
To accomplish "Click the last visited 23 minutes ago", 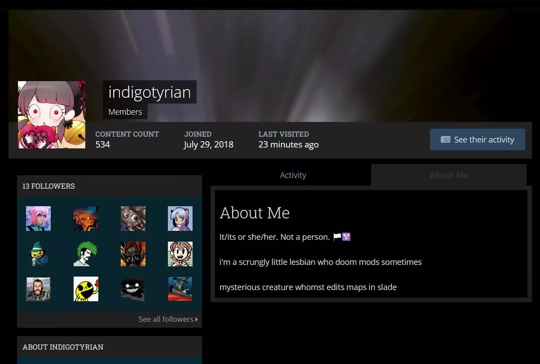I will [289, 144].
